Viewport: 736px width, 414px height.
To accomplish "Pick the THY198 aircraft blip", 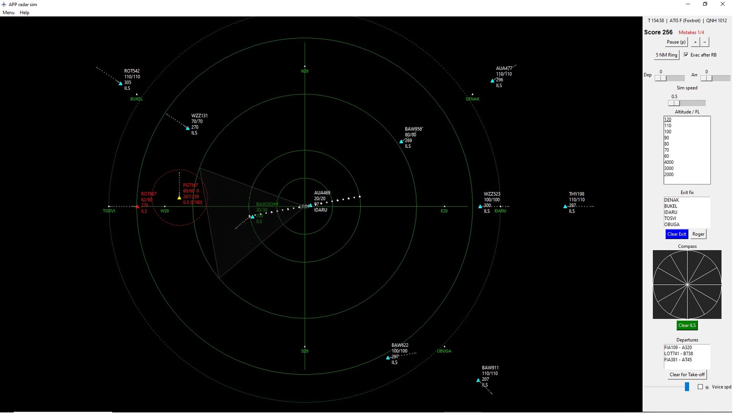I will pos(565,206).
